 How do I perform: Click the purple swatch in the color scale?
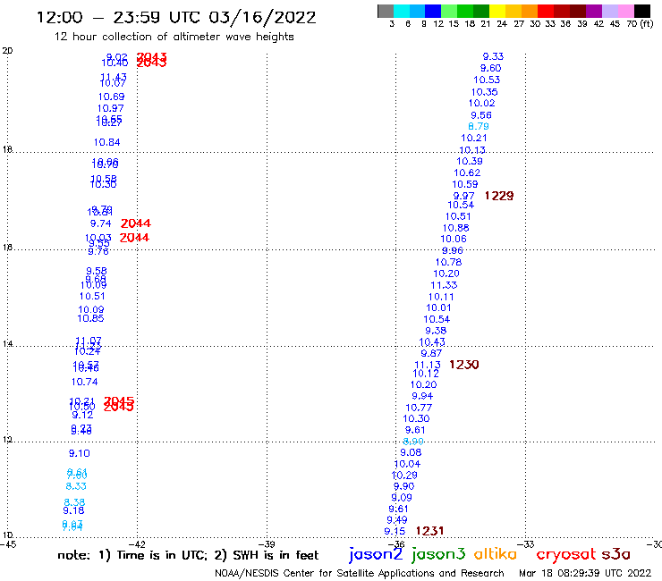click(x=594, y=12)
